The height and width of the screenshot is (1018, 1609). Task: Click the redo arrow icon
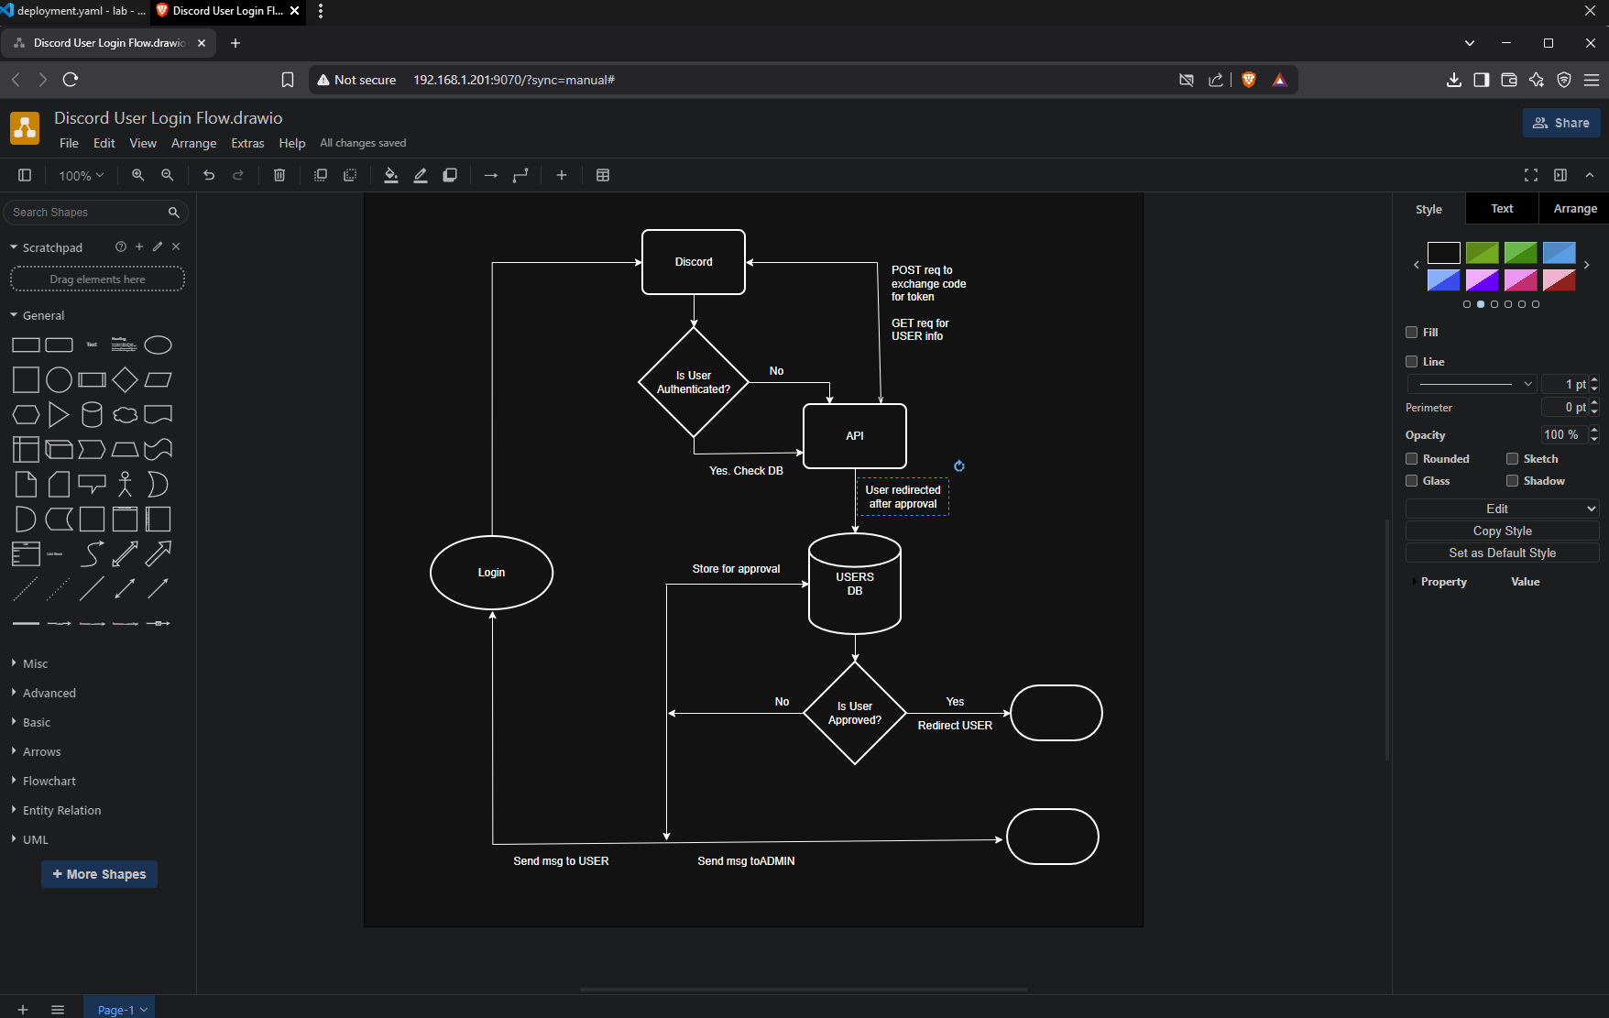(x=238, y=175)
